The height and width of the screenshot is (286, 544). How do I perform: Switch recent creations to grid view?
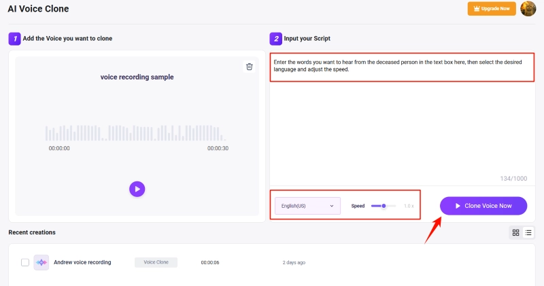click(515, 232)
